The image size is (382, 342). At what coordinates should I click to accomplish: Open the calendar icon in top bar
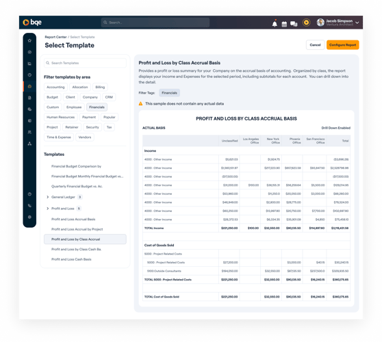click(284, 24)
